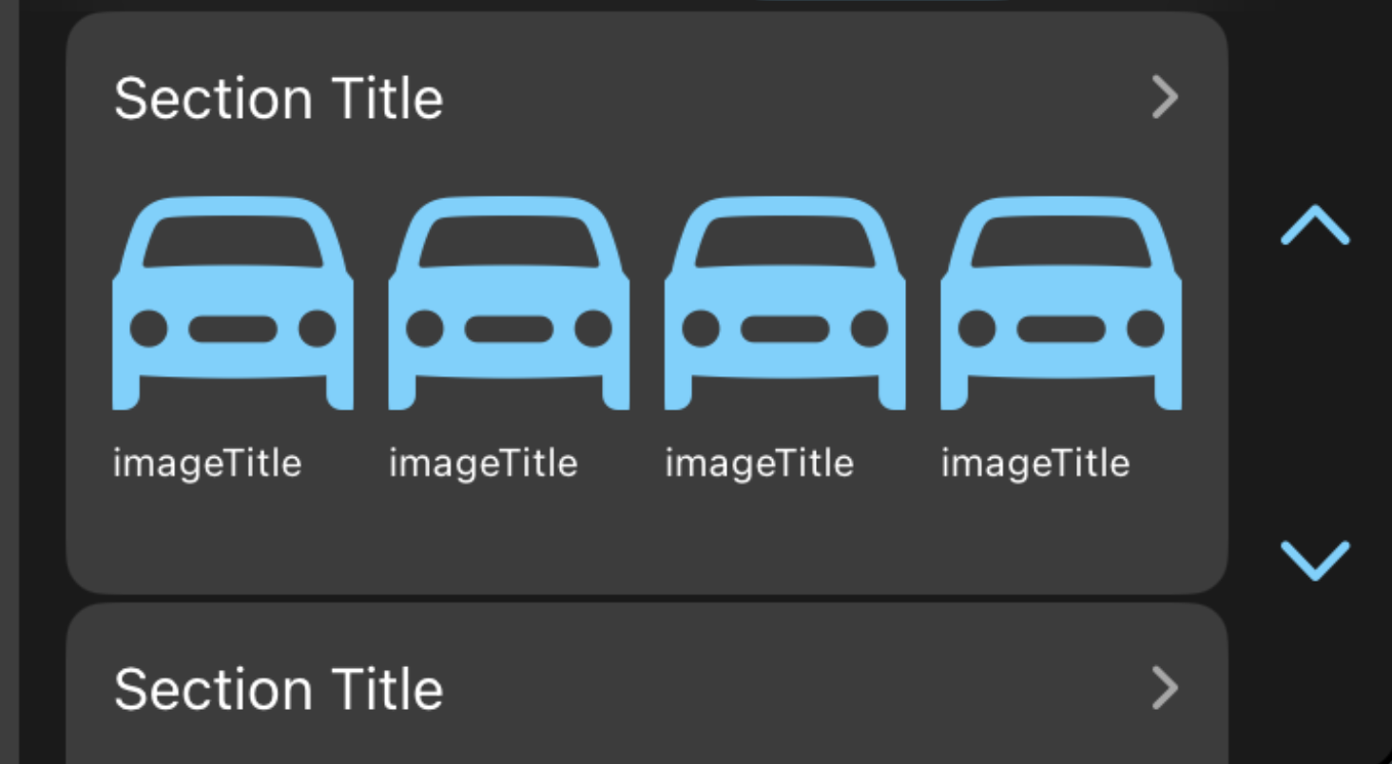Expand the bottom Section Title chevron
Image resolution: width=1392 pixels, height=764 pixels.
click(x=1165, y=688)
